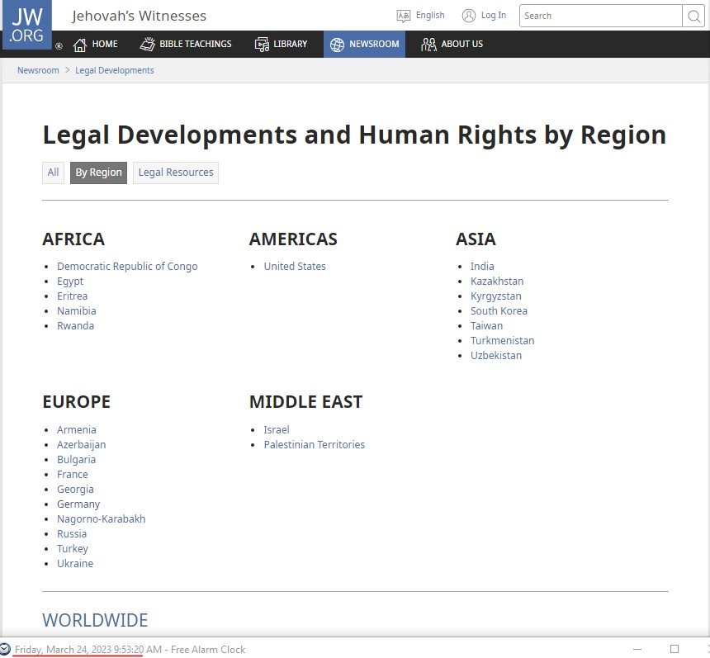Switch to the All tab
Viewport: 710px width, 658px height.
pyautogui.click(x=53, y=173)
